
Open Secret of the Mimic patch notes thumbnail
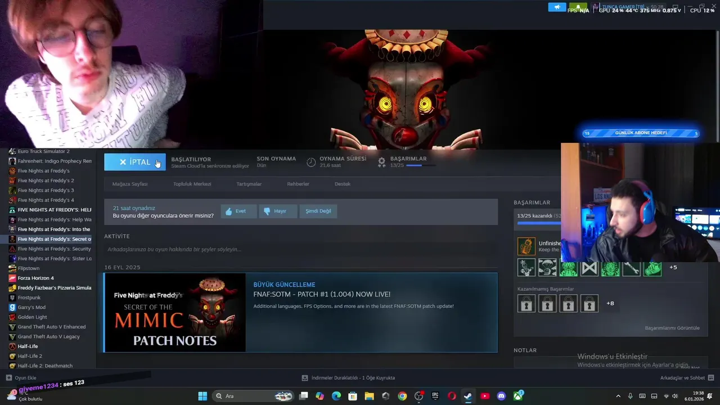coord(175,313)
